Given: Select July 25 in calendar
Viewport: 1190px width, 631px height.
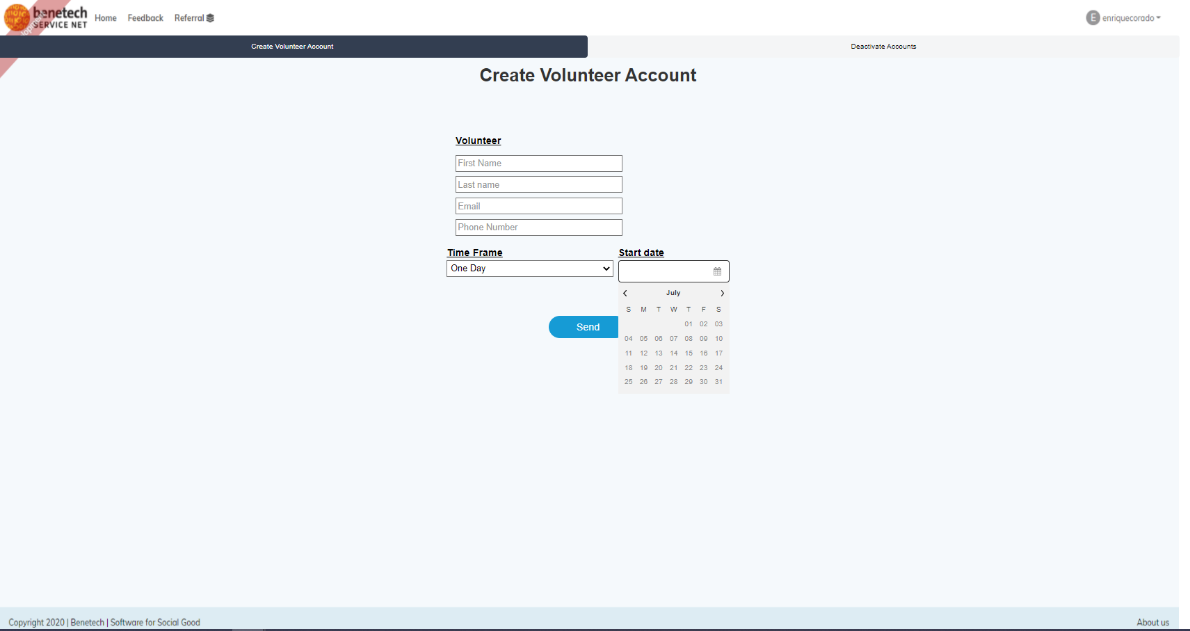Looking at the screenshot, I should (629, 382).
